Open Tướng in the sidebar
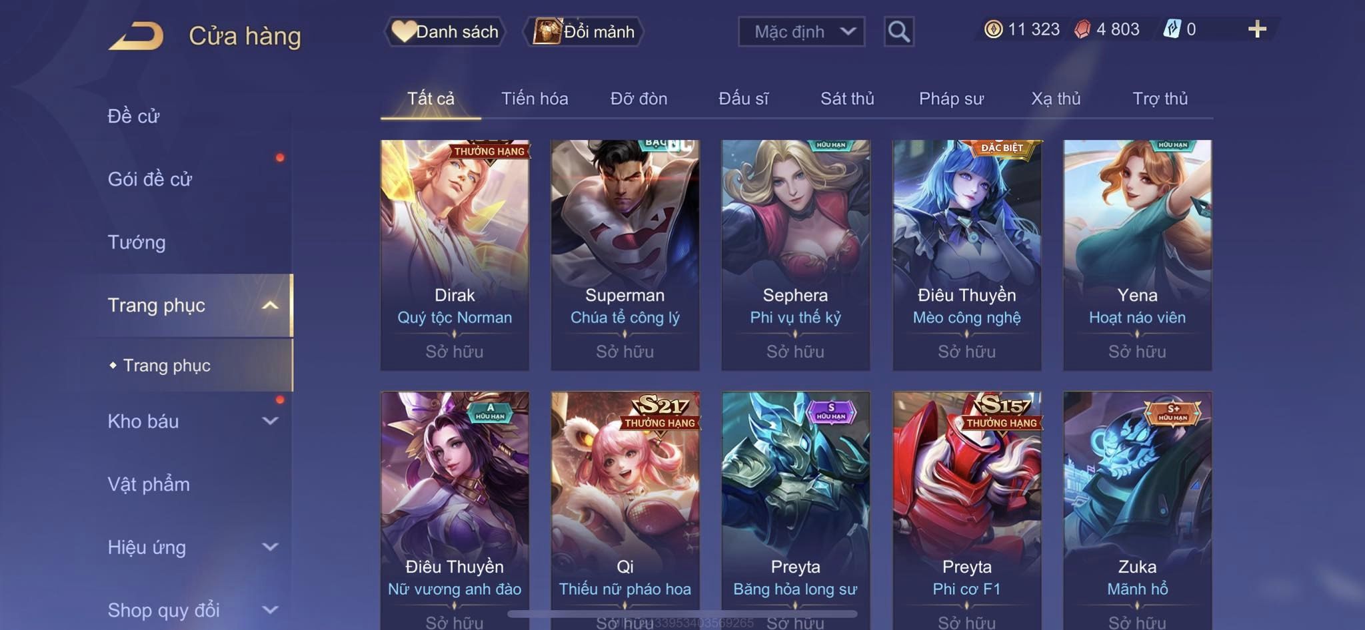The image size is (1365, 630). (x=137, y=242)
